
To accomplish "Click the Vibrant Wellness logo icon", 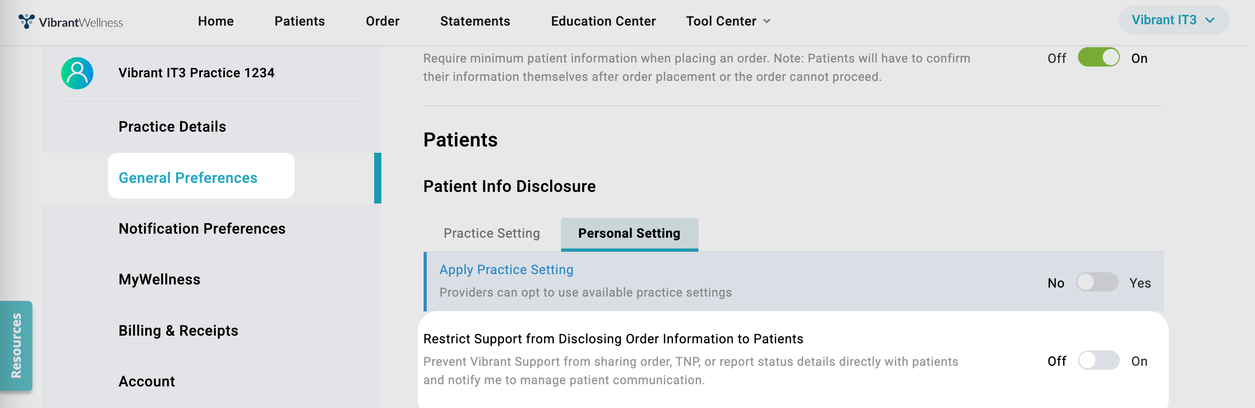I will coord(27,22).
